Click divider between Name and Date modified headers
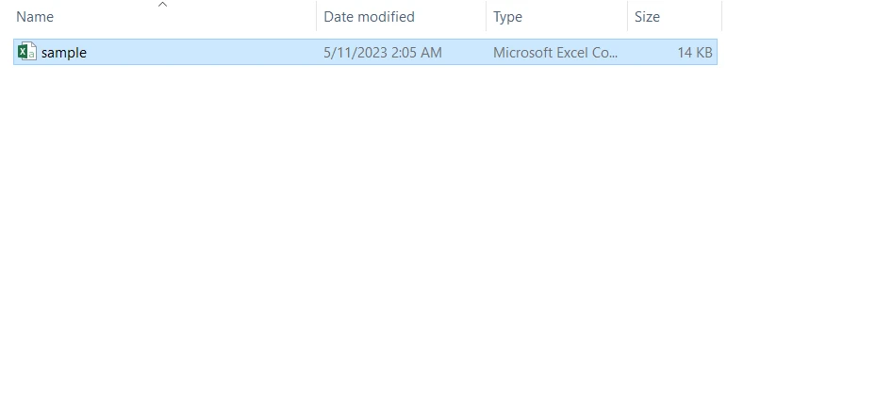876x393 pixels. tap(316, 17)
